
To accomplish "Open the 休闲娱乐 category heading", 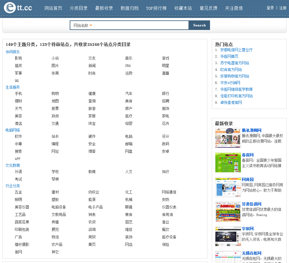I will [13, 52].
